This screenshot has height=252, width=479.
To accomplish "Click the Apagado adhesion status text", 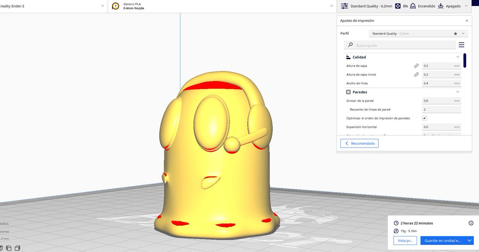I will 453,6.
